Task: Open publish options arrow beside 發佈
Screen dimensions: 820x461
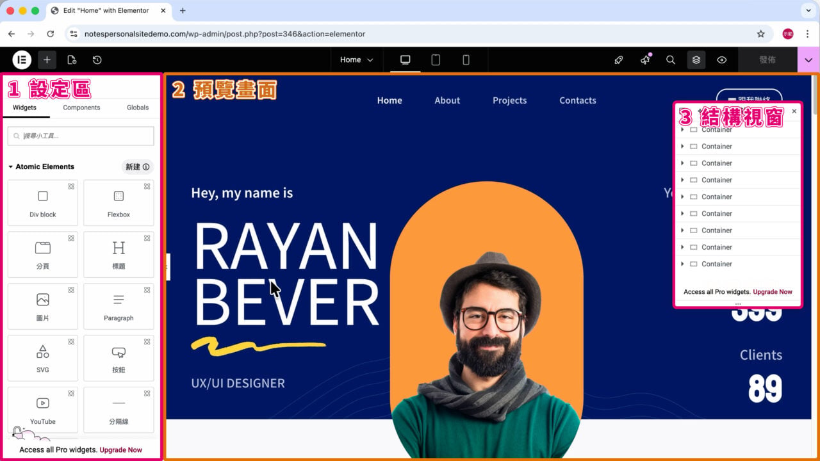Action: (808, 60)
